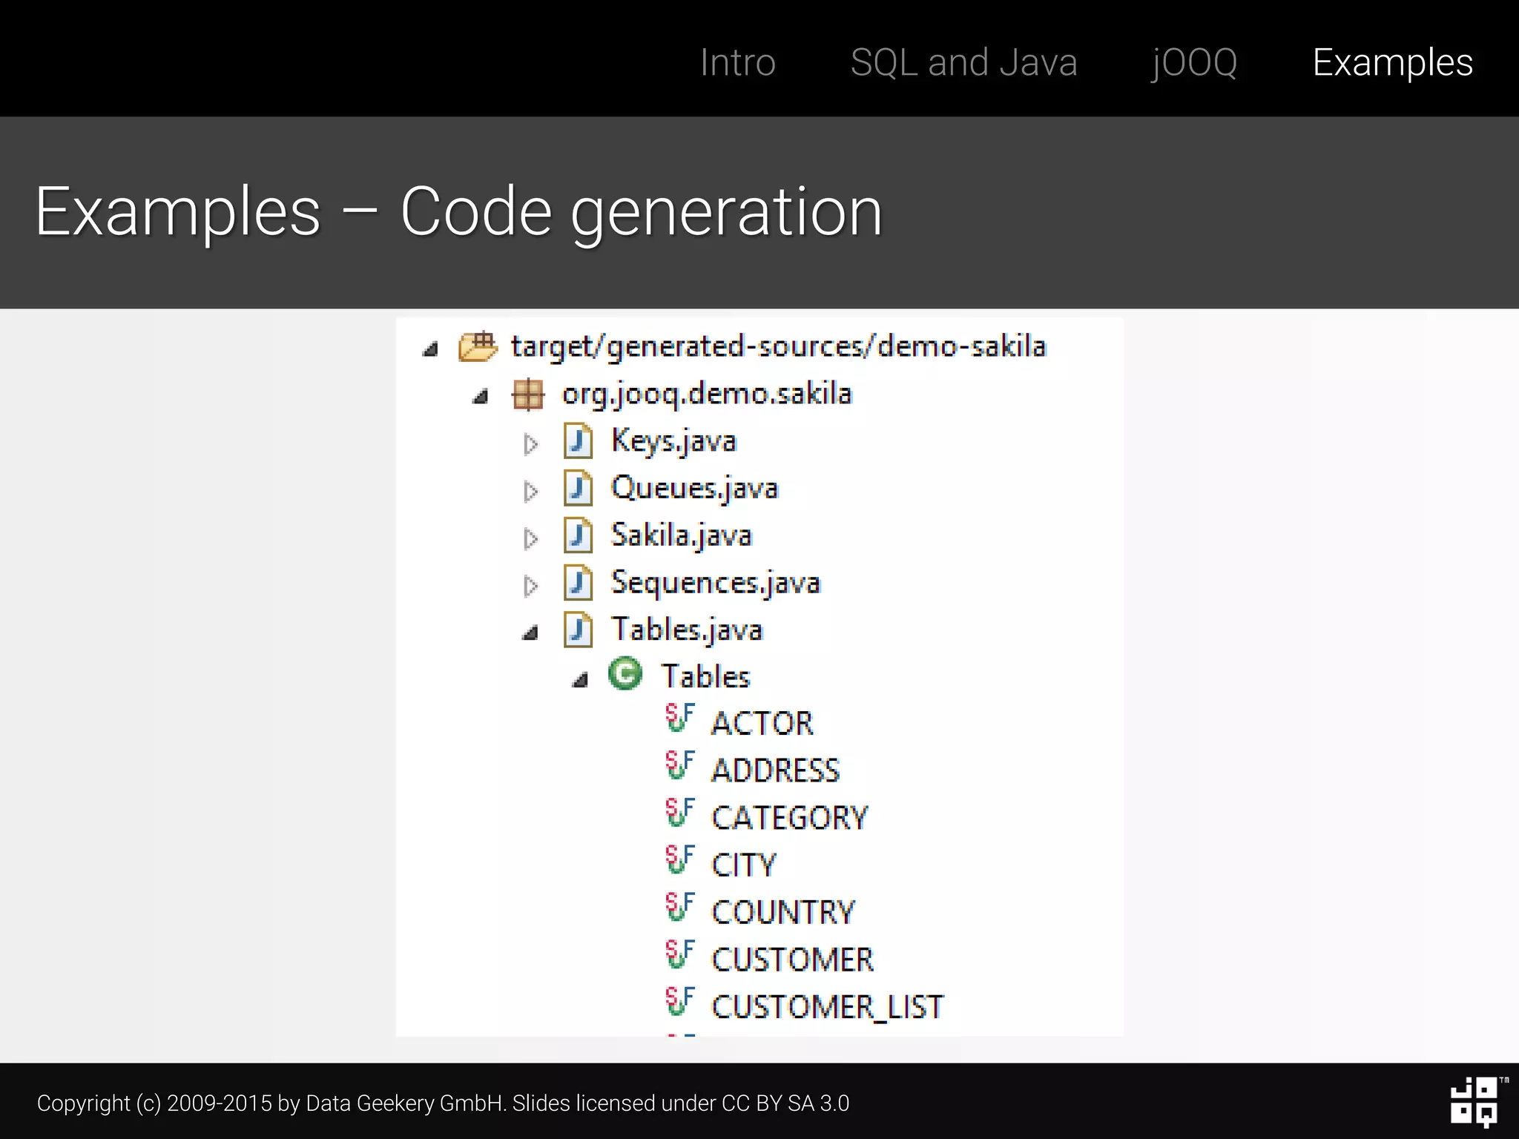The image size is (1519, 1139).
Task: Expand the Keys.java tree node
Action: 530,444
